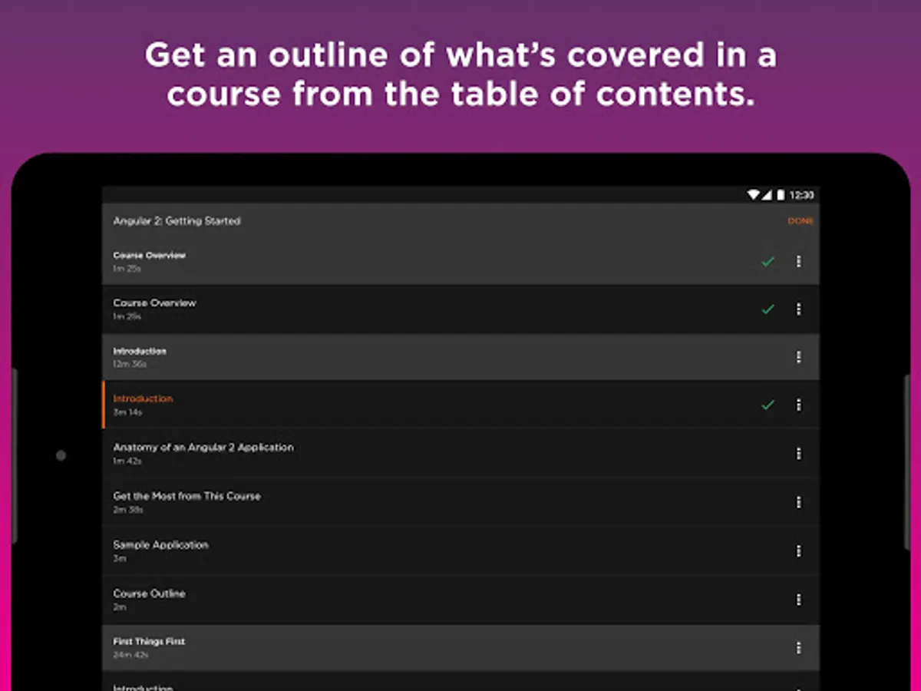Toggle completed checkmark on Course Overview clip
This screenshot has height=691, width=921.
[x=767, y=309]
